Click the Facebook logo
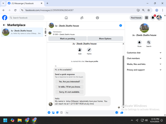 coord(5,18)
